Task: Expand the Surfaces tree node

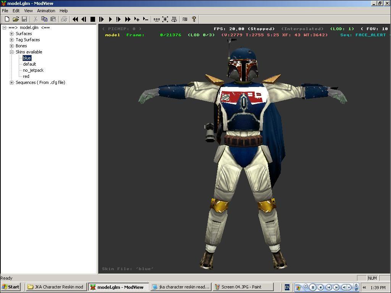Action: [x=12, y=34]
